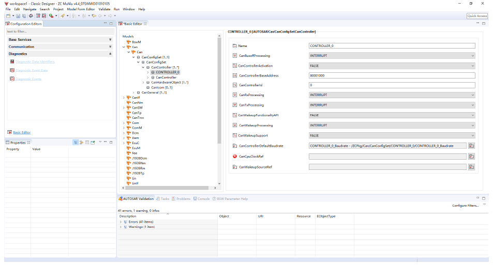The image size is (493, 265).
Task: Click the red error icon for CanCpuClockRef
Action: point(234,157)
